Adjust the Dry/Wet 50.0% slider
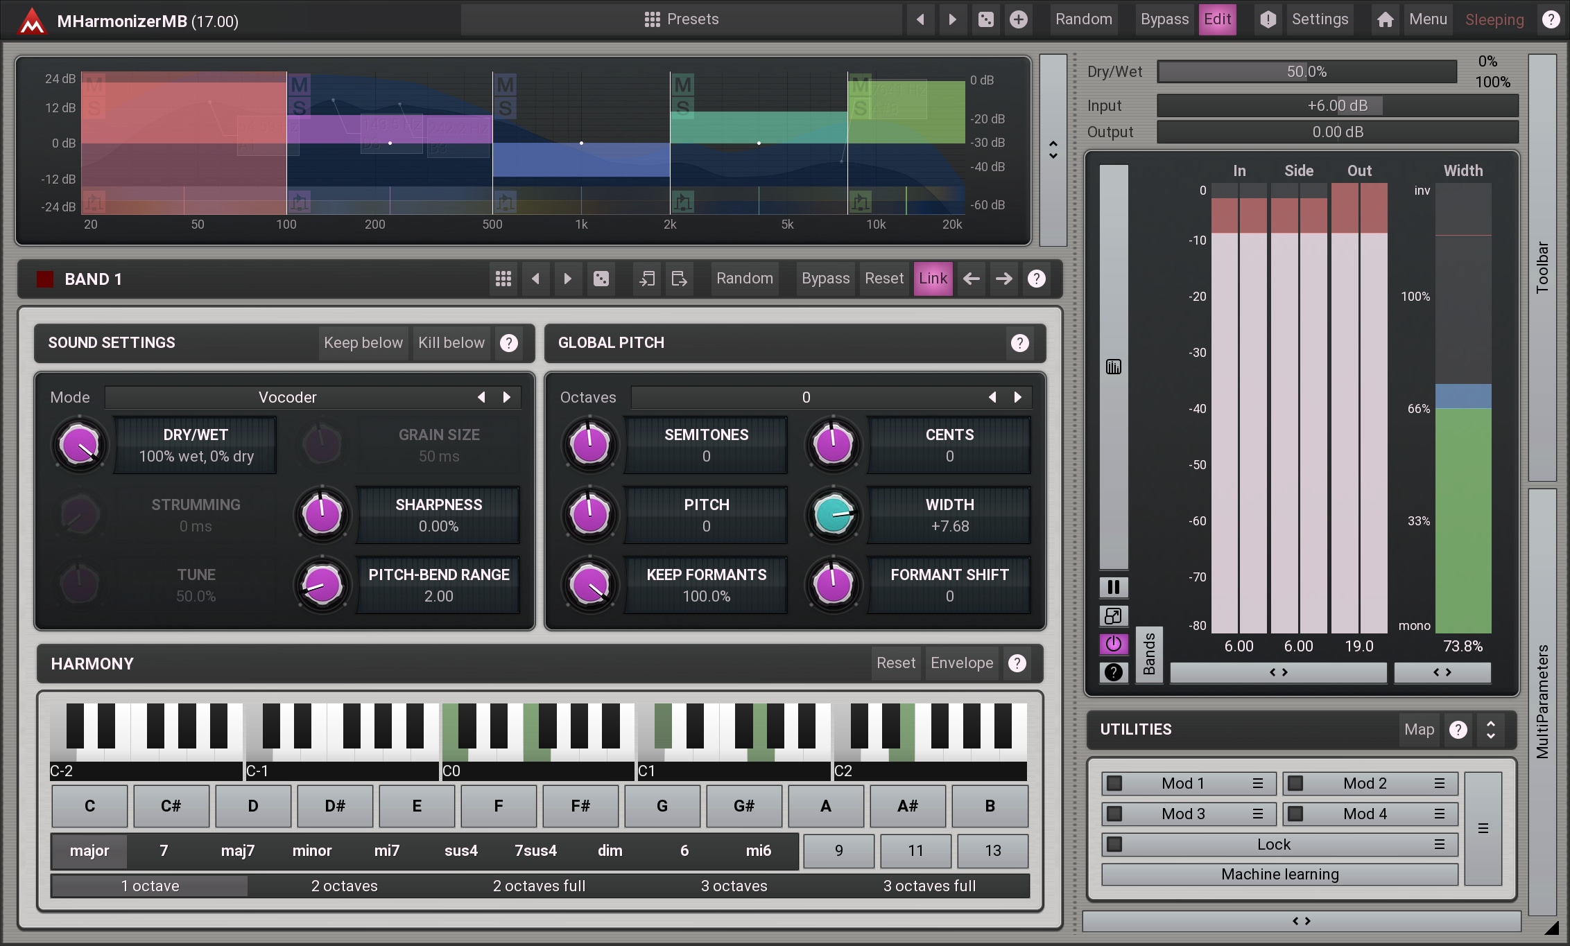The height and width of the screenshot is (946, 1570). (1306, 71)
